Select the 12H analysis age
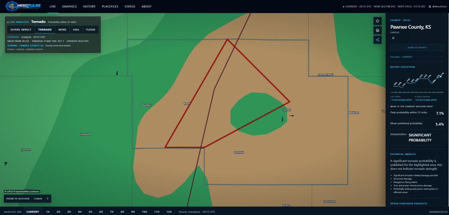The image size is (449, 215). [x=169, y=212]
